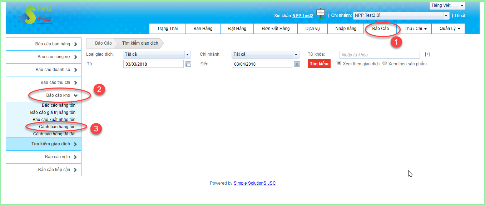Click the calendar icon beside the Từ date
This screenshot has width=485, height=205.
188,64
